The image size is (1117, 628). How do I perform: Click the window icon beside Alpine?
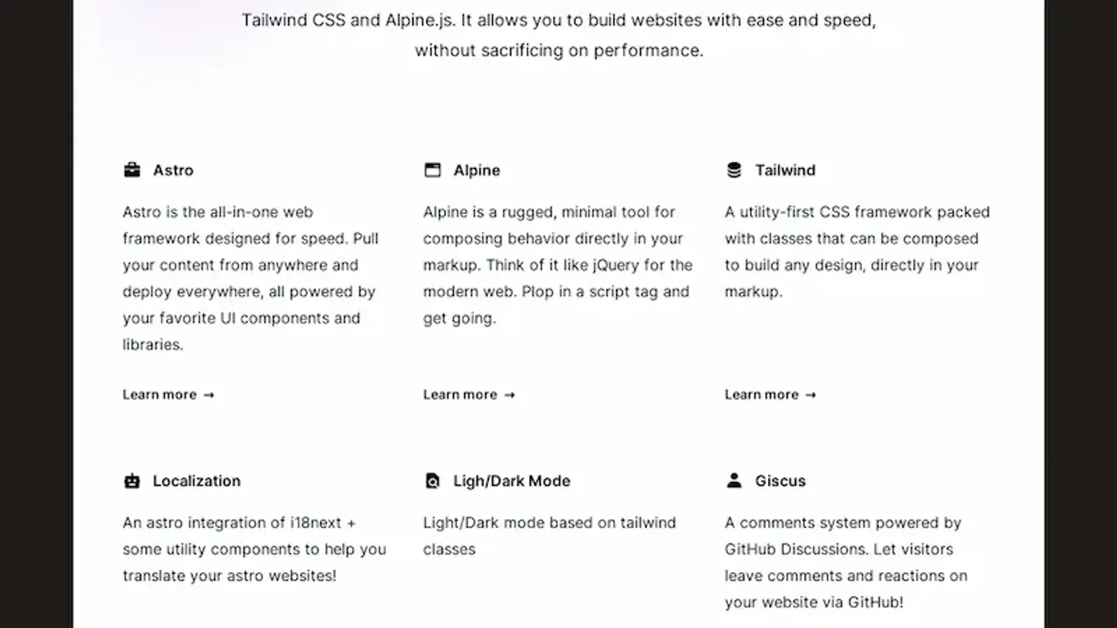click(433, 170)
